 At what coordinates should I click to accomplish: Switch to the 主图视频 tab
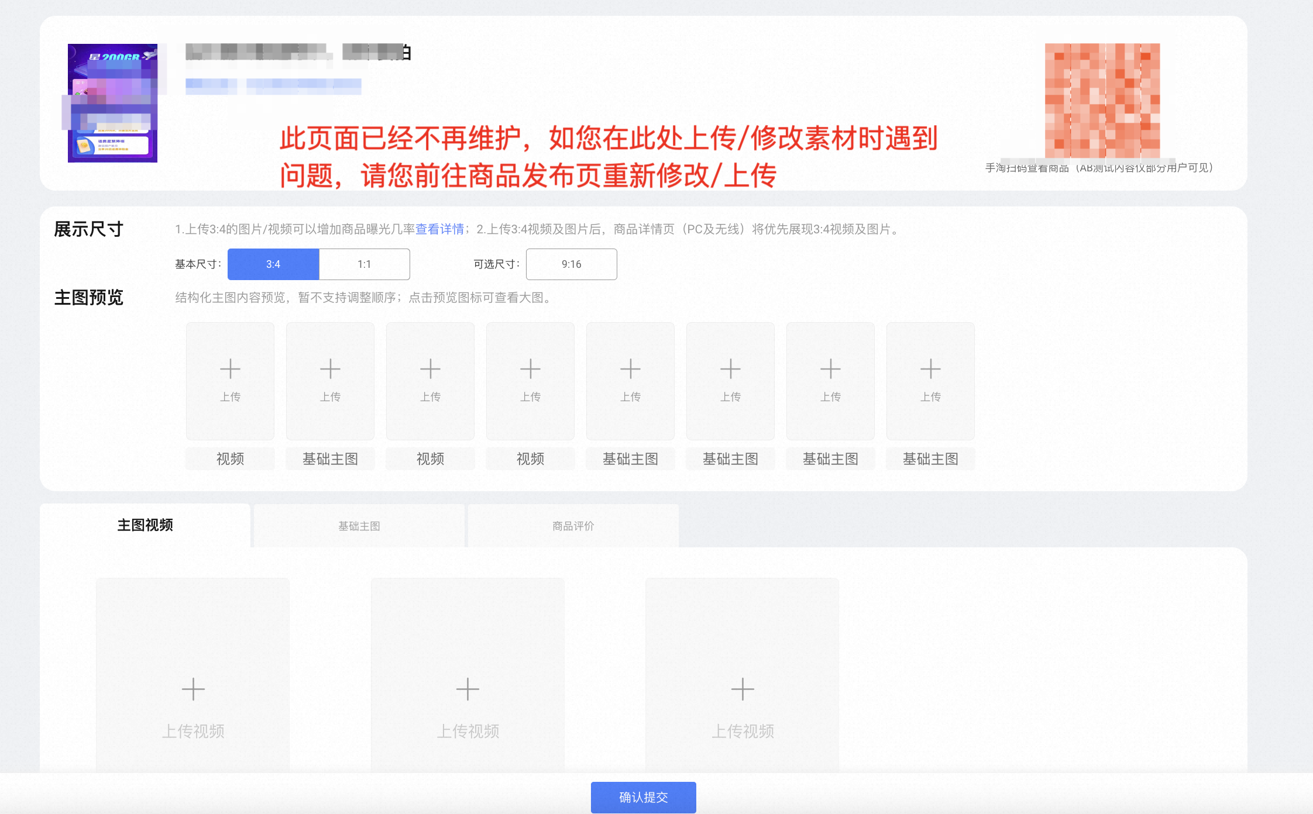pos(145,525)
